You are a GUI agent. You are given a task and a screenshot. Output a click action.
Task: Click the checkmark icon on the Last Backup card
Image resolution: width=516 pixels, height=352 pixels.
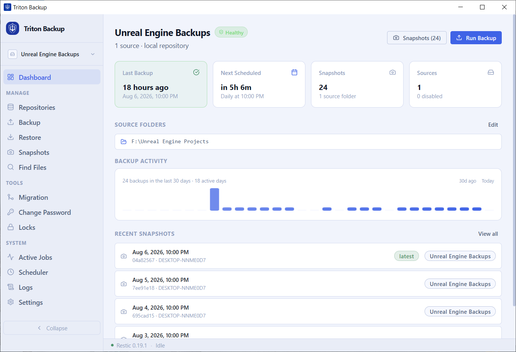tap(196, 72)
